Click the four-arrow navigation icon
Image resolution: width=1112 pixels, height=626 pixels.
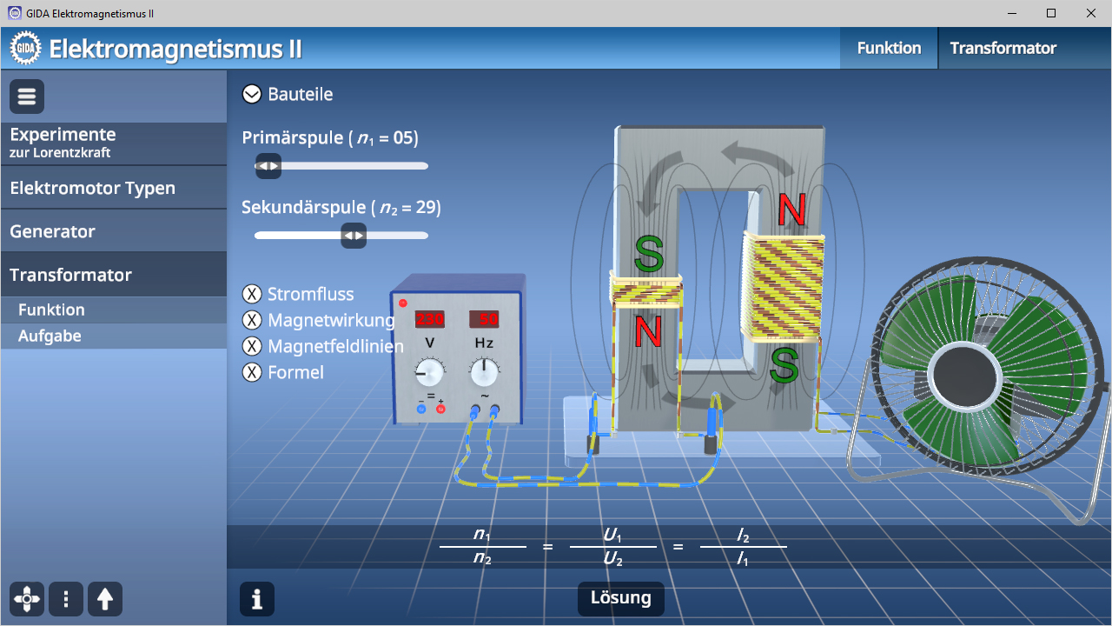[27, 599]
